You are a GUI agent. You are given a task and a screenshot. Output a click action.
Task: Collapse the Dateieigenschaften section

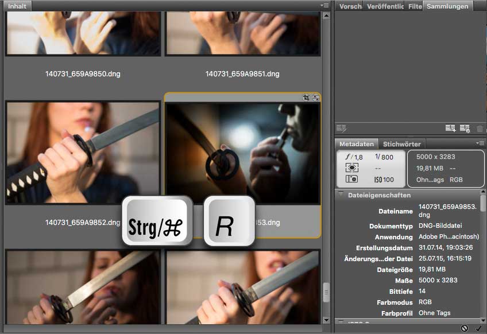[341, 195]
